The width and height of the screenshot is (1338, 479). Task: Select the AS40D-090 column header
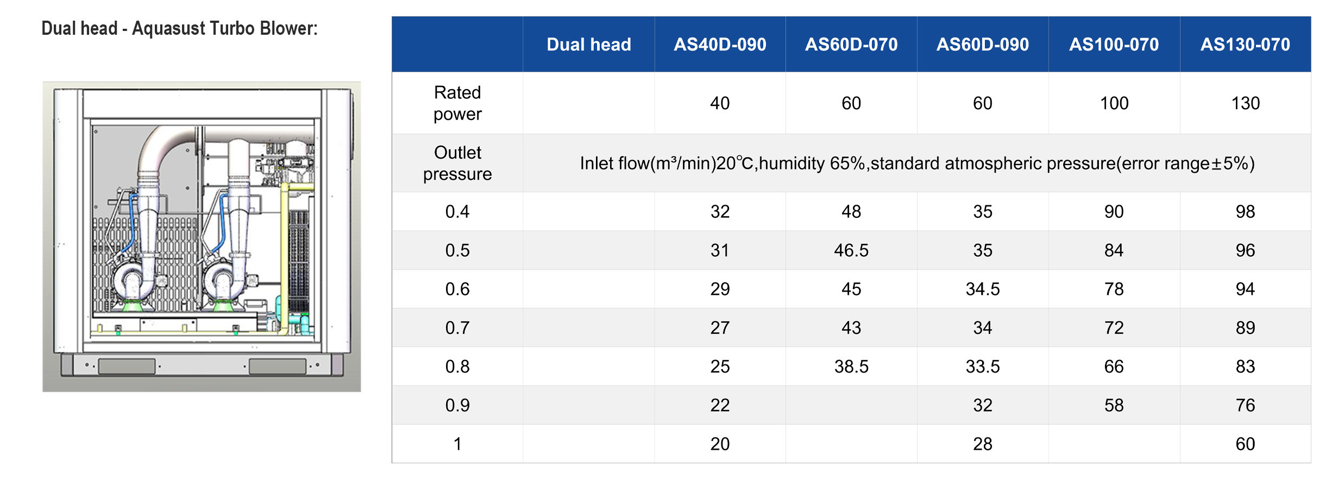720,45
